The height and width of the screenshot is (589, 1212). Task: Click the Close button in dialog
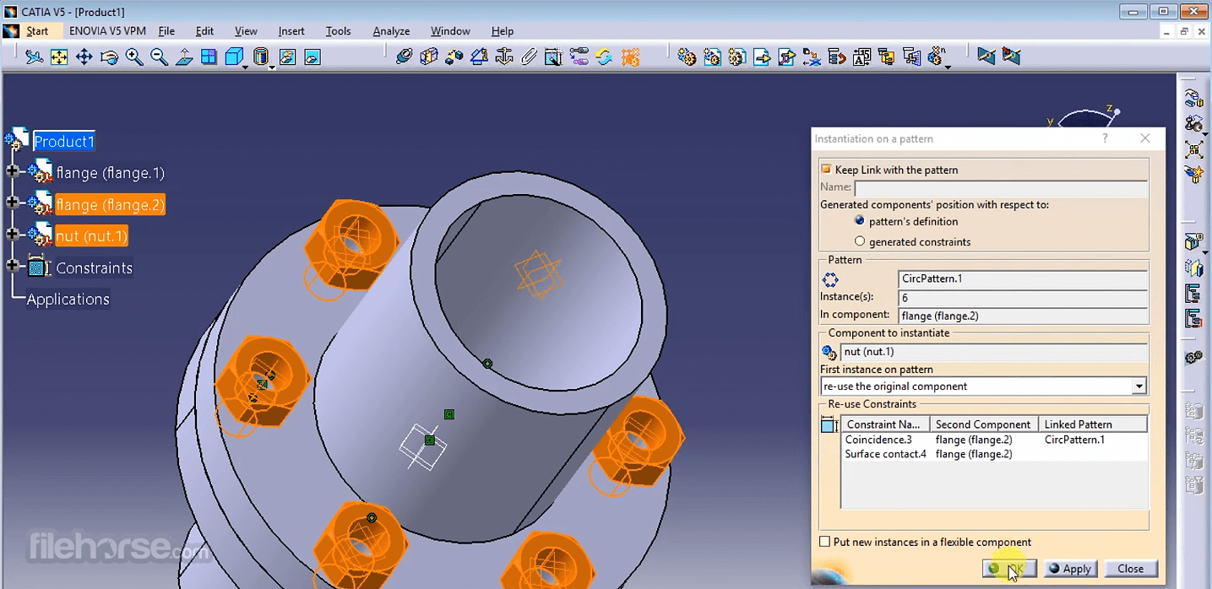(x=1130, y=569)
